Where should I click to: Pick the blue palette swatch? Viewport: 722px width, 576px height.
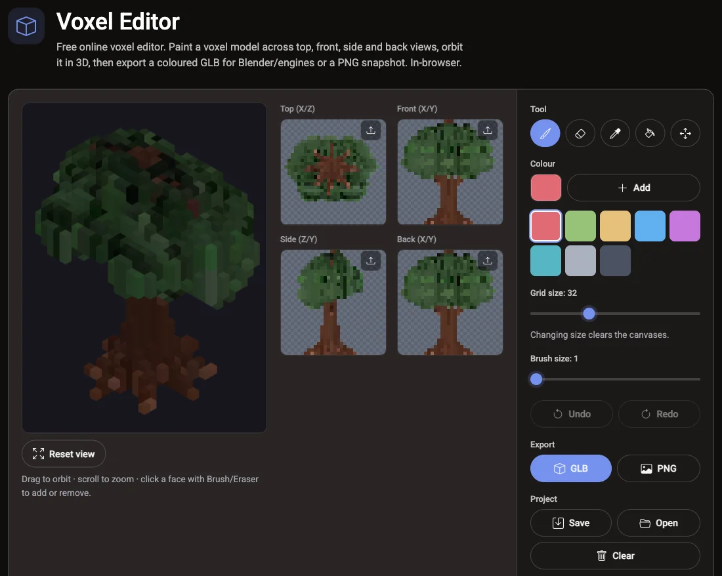pos(650,226)
